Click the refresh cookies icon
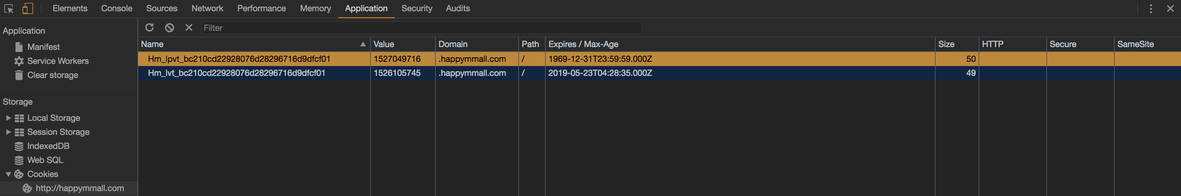 coord(149,28)
